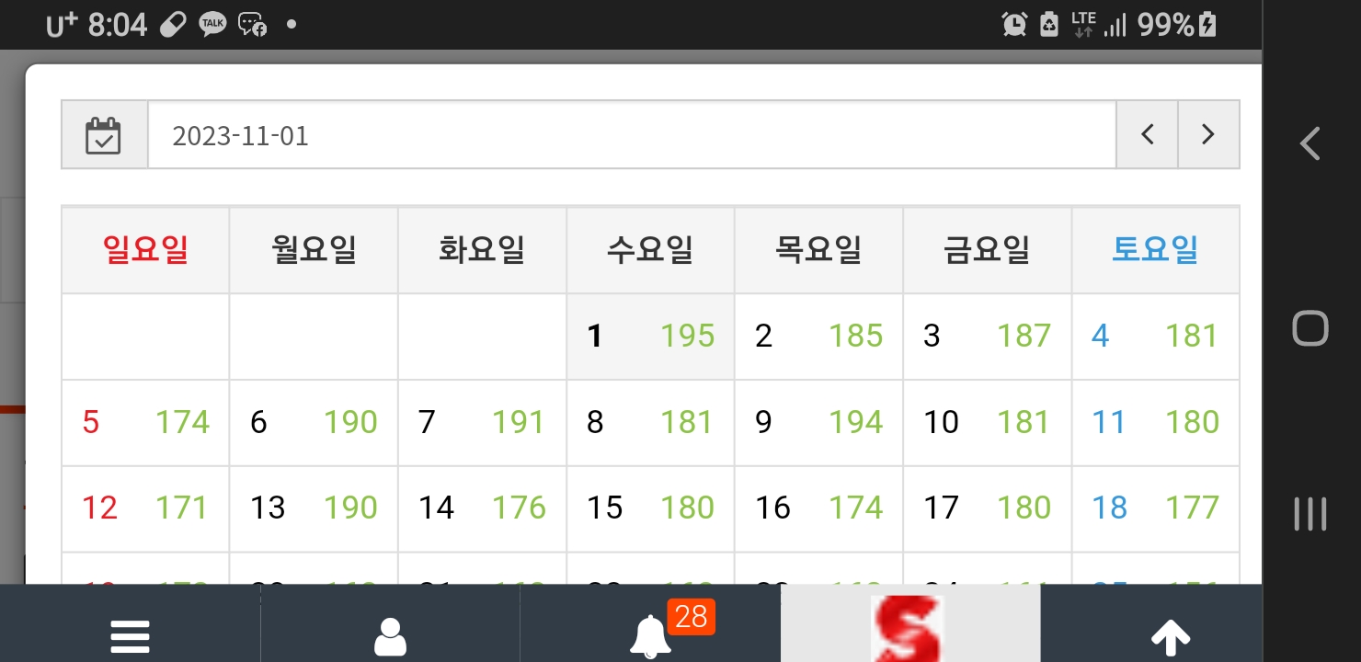
Task: Select November 13 with value 190
Action: (314, 508)
